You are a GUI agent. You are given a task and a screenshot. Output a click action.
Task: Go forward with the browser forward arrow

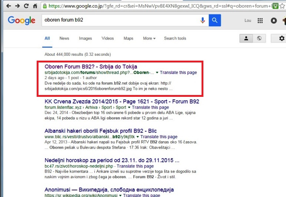point(17,6)
